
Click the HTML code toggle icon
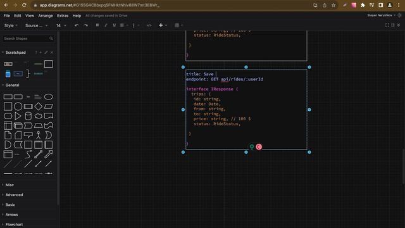[149, 25]
